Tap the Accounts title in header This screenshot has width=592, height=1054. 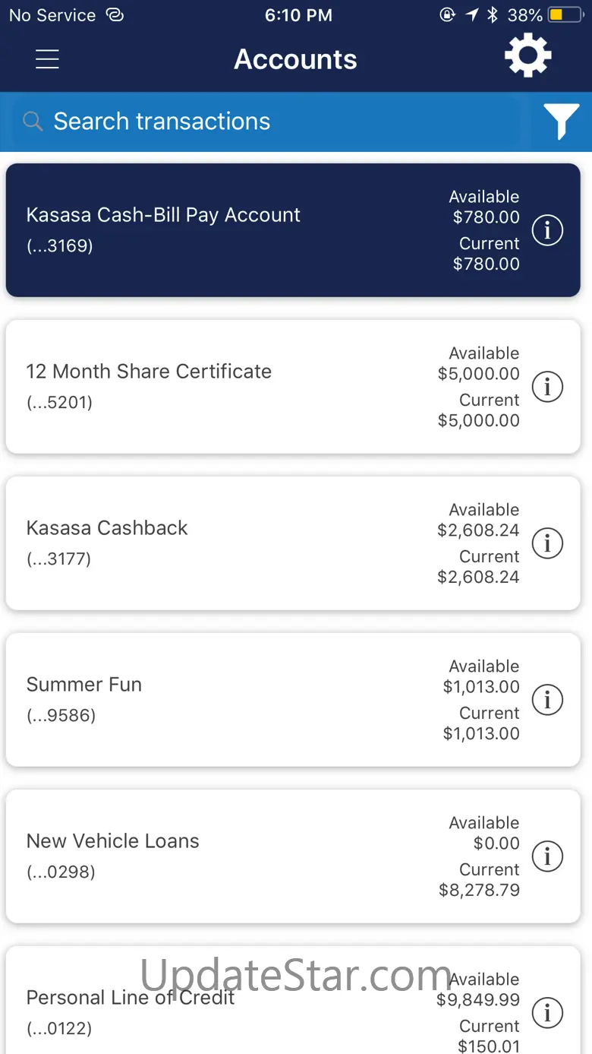[295, 59]
